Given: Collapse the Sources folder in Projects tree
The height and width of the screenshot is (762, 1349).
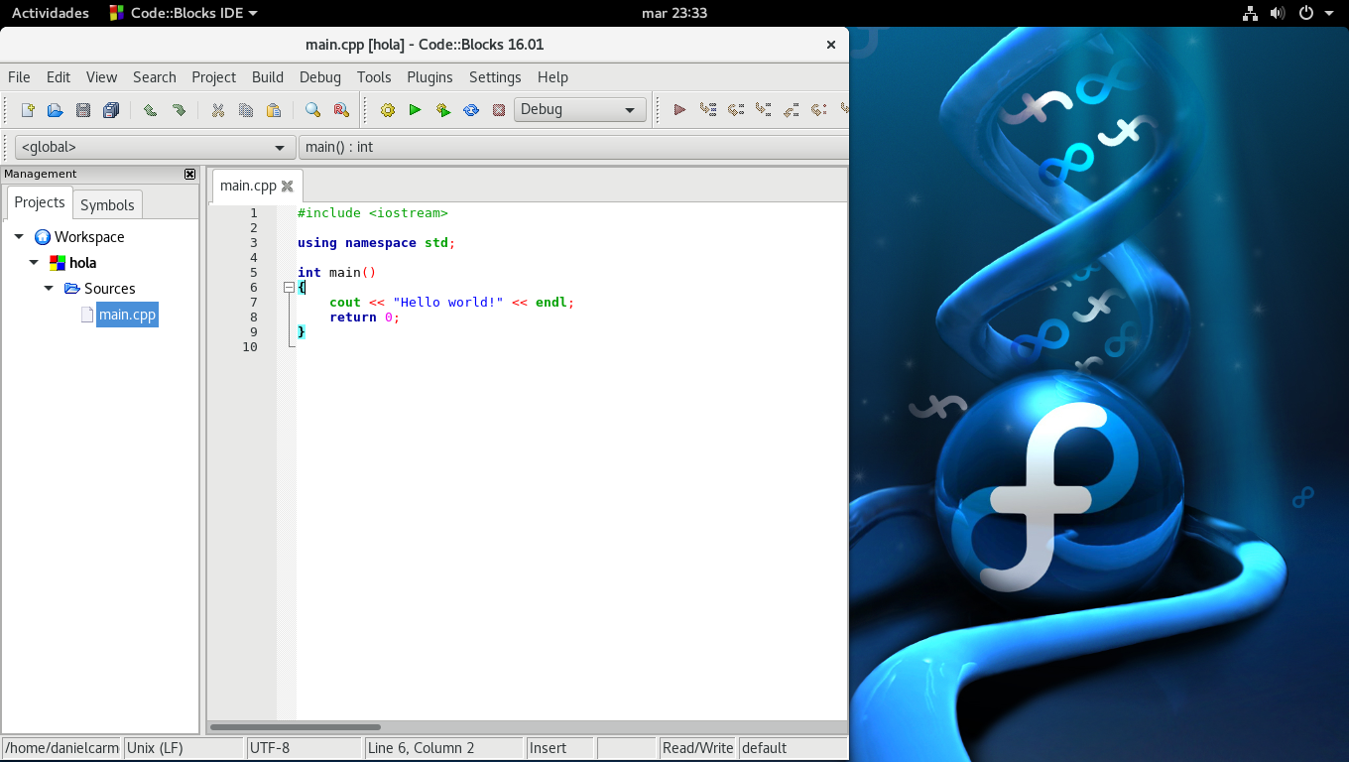Looking at the screenshot, I should (x=49, y=289).
